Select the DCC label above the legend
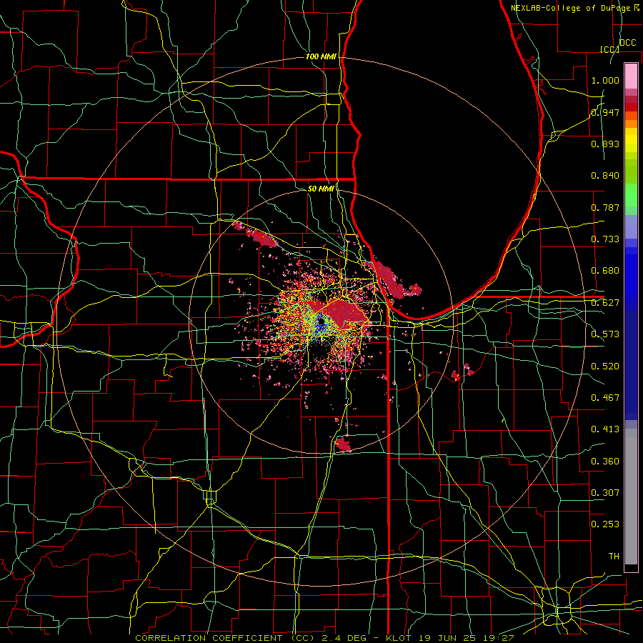 point(627,43)
